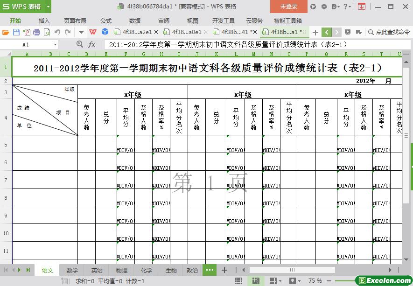Save the workbook with the floppy icon

pyautogui.click(x=16, y=32)
